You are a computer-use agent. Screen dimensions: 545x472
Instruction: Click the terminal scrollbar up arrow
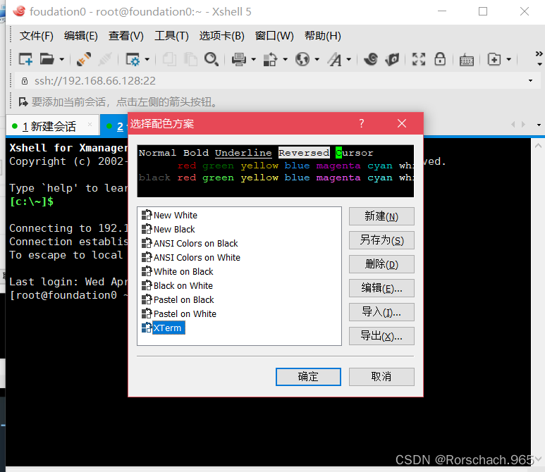[x=538, y=146]
